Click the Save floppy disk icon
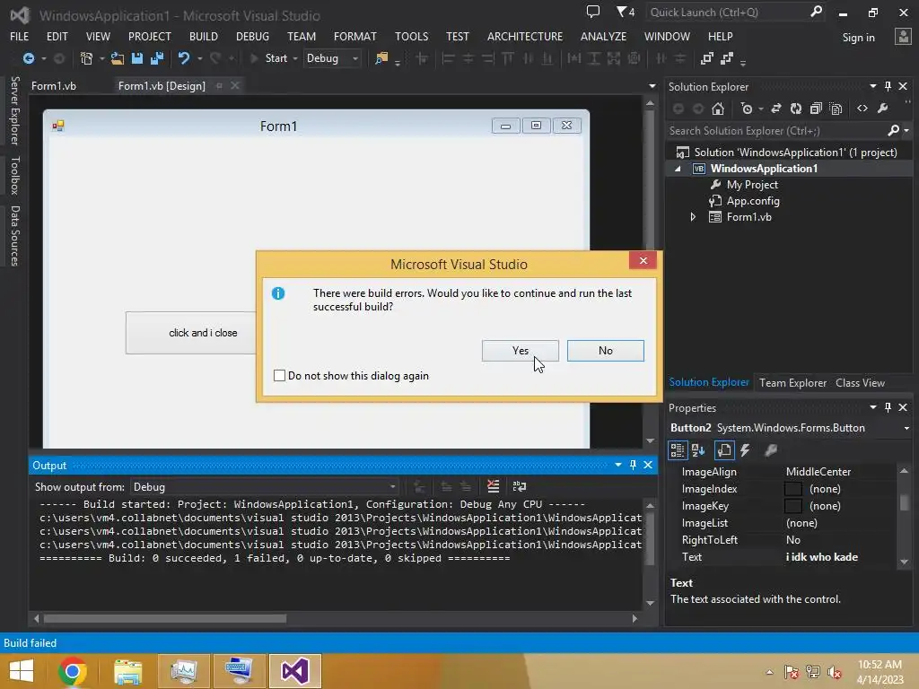This screenshot has width=919, height=689. [137, 58]
